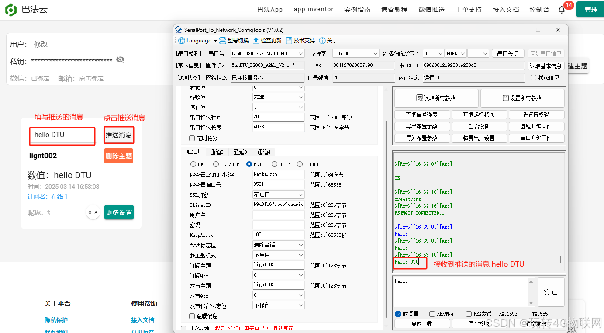Click the 订阅主题 input field
Screen dimensions: 604x333
(x=278, y=265)
